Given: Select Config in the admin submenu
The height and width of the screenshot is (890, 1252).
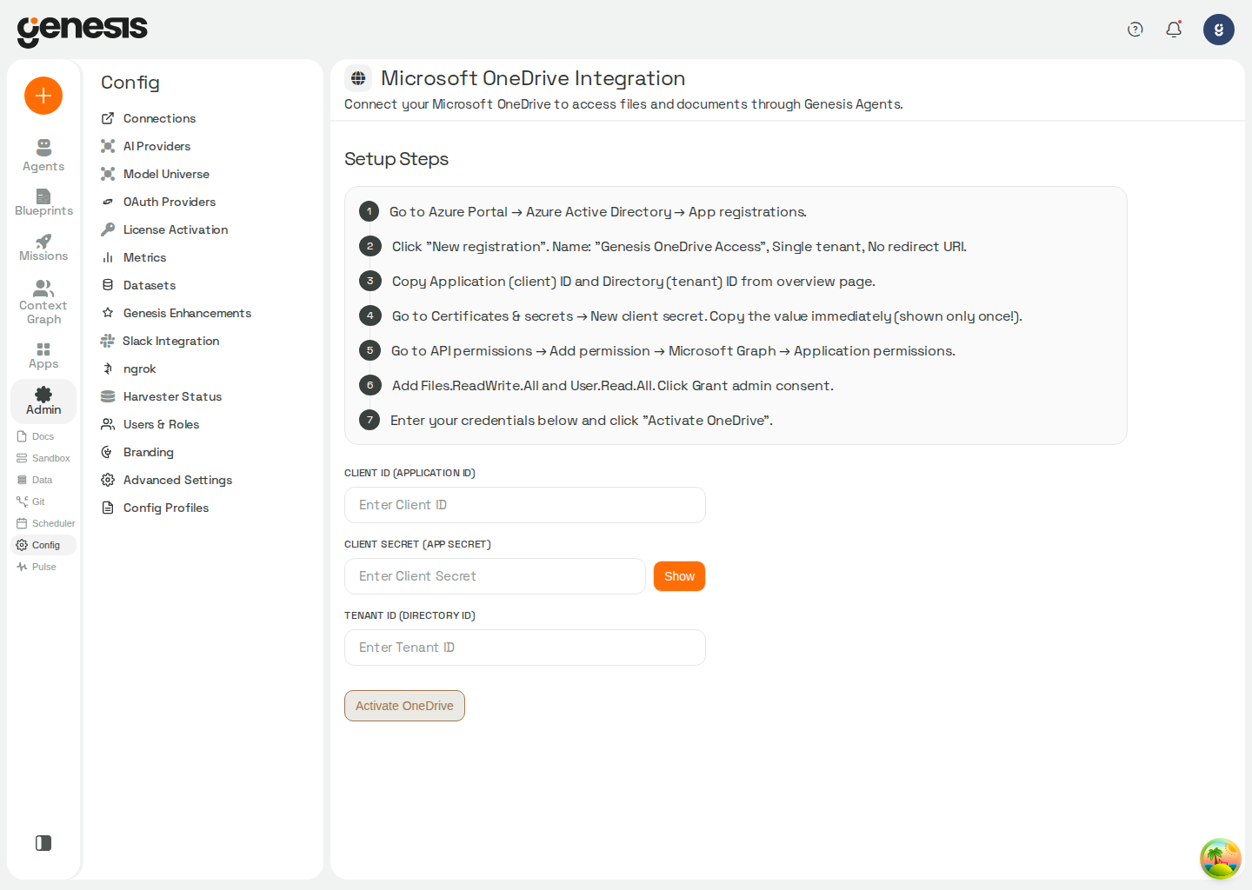Looking at the screenshot, I should point(43,545).
